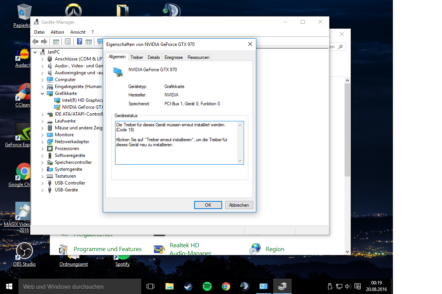Screen dimensions: 442x294
Task: Click Abbrechen in the properties dialog
Action: tap(239, 205)
